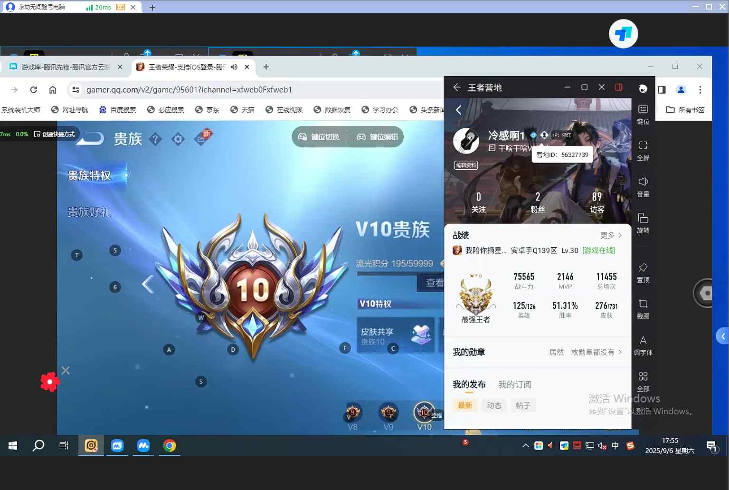Open 百度搜索 bookmark

click(117, 110)
